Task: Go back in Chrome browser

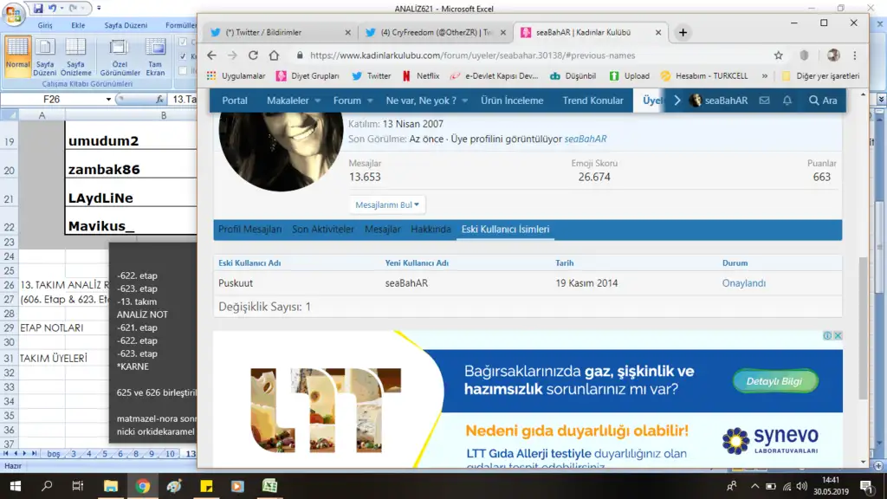Action: point(211,55)
